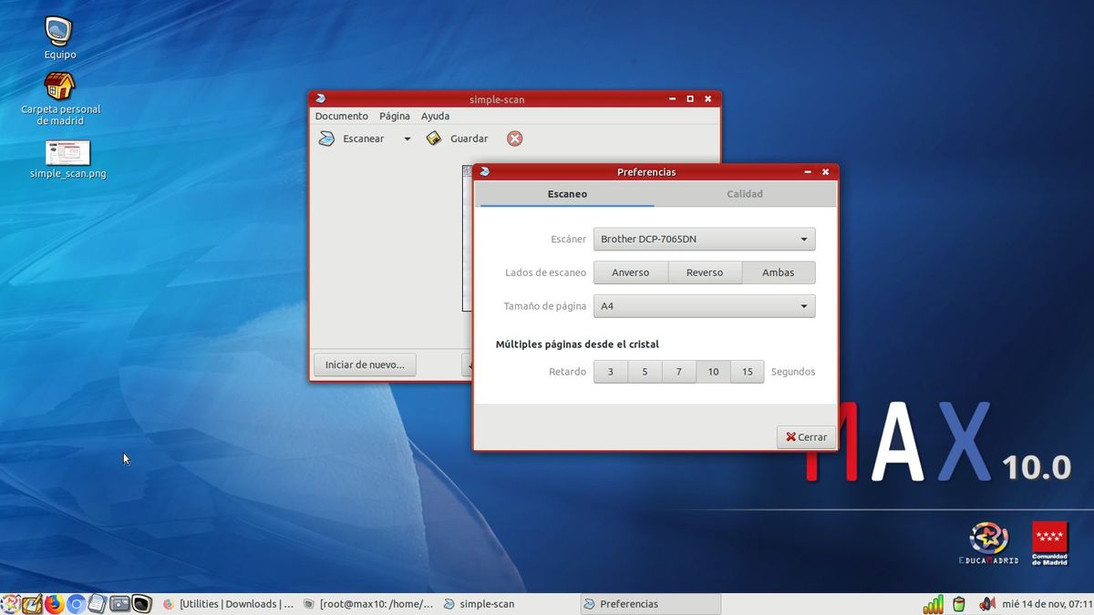
Task: Launch the text editor pencil icon in taskbar
Action: [32, 604]
